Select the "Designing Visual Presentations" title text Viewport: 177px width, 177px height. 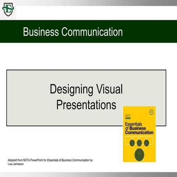coord(86,97)
